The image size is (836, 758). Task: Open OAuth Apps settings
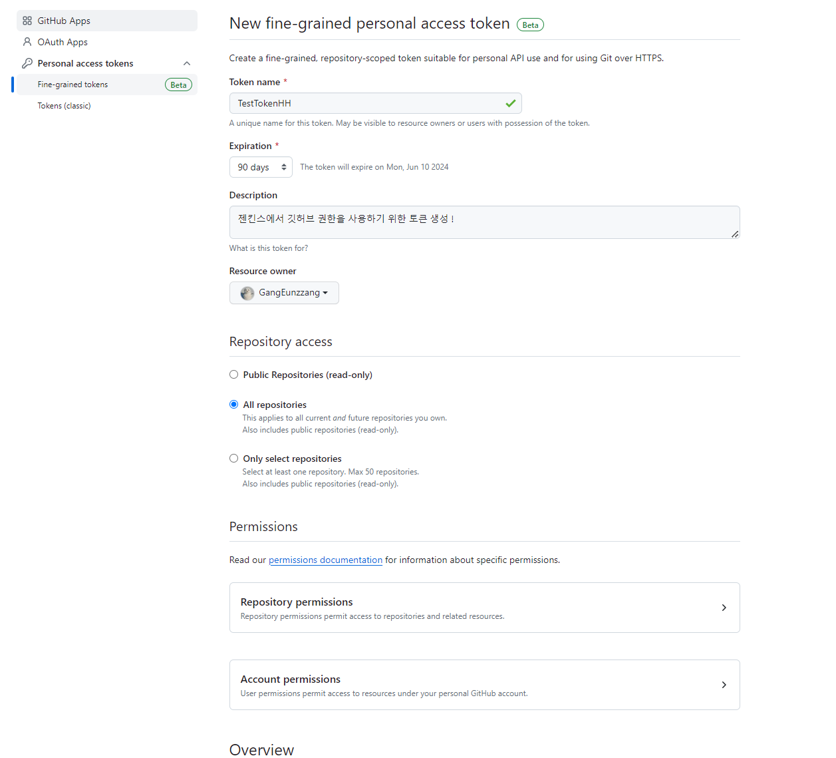(106, 42)
